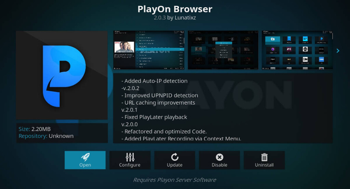Click 'Requires Playon Server Software' summary
Viewport: 350px width, 189px height.
click(x=175, y=180)
